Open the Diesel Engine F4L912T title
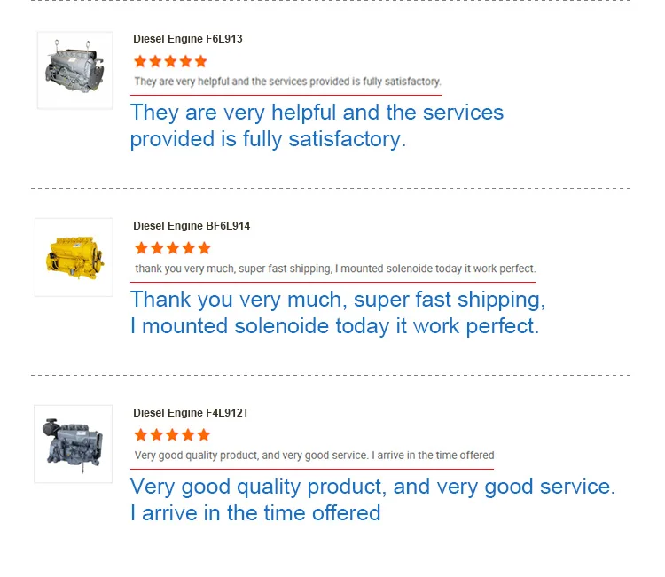The width and height of the screenshot is (665, 577). point(192,413)
